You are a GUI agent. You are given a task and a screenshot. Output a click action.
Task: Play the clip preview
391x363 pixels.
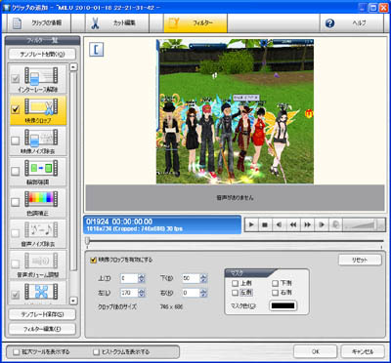(x=251, y=224)
